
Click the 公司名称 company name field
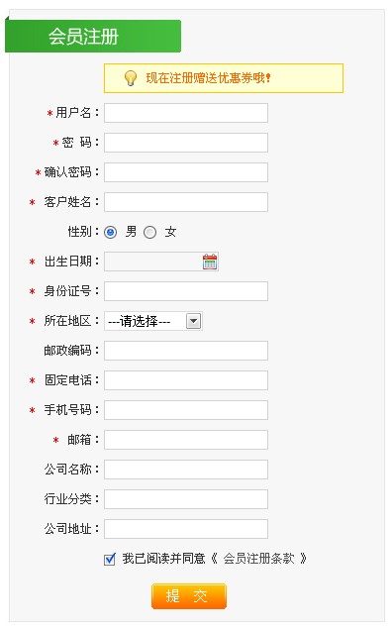point(186,470)
